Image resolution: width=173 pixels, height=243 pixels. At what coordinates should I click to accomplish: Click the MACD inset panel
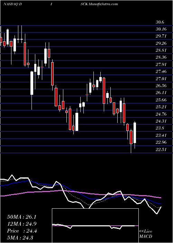tap(95, 226)
